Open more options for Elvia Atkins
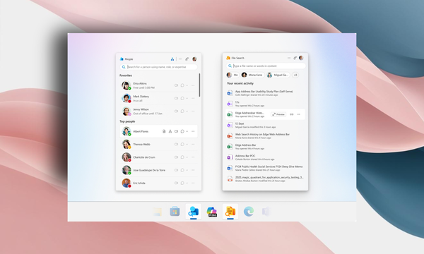Viewport: 424px width, 254px height. pos(193,85)
